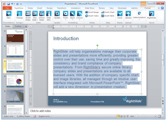
Task: Click the New presentation icon
Action: 9,15
